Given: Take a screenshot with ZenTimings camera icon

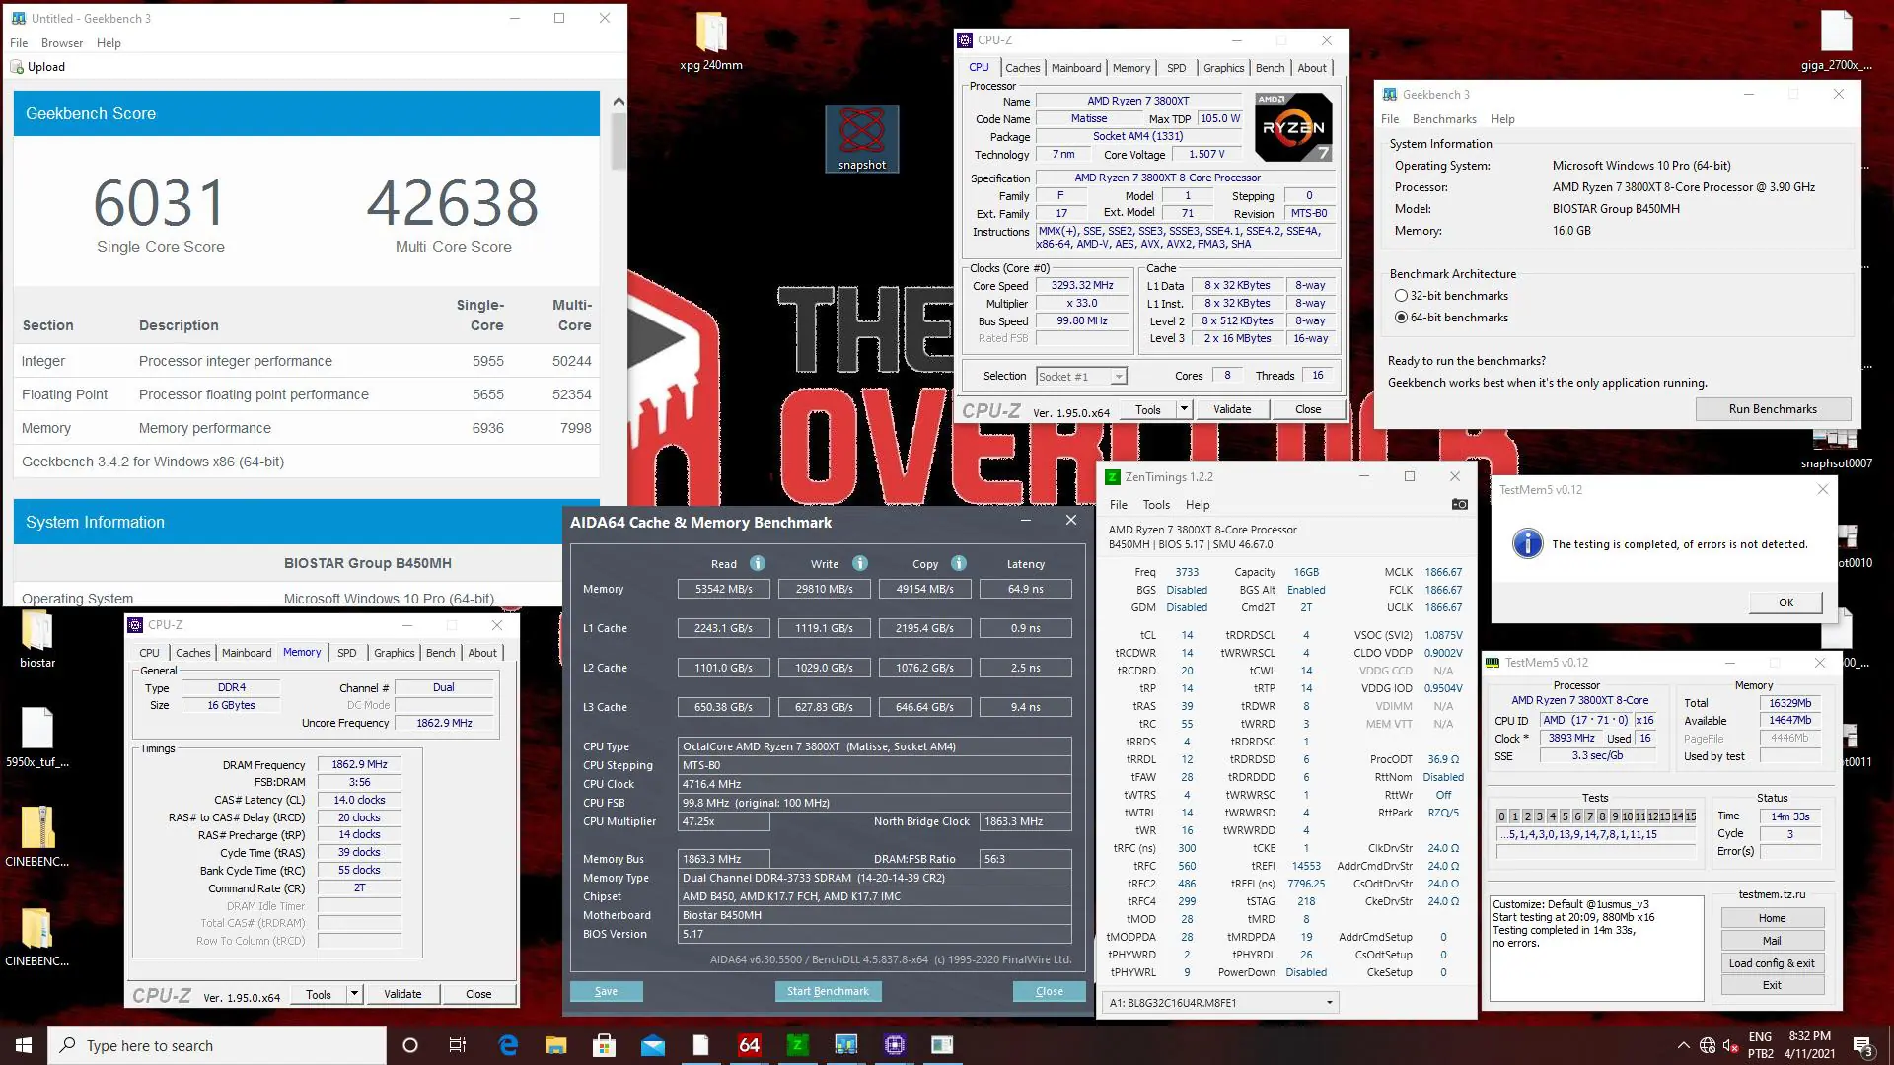Looking at the screenshot, I should click(1460, 504).
